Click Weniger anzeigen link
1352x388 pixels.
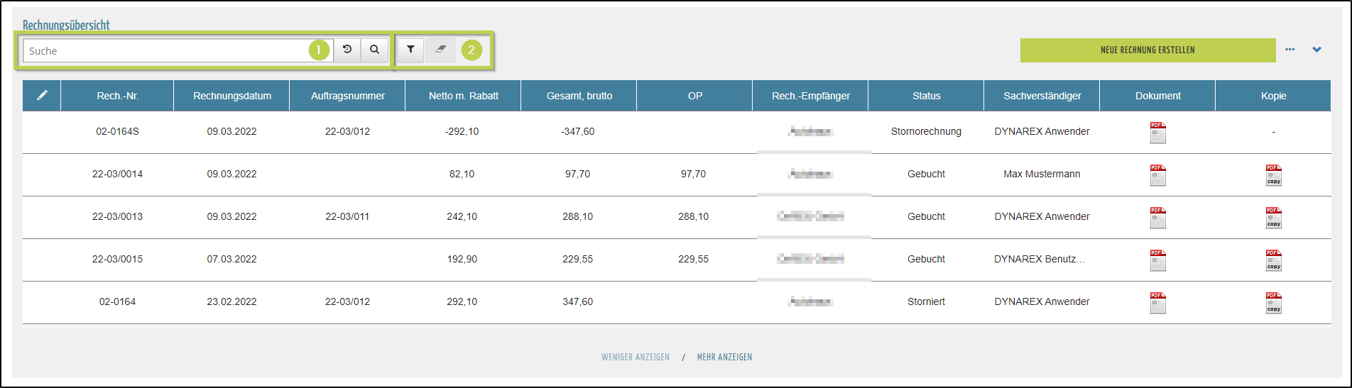click(x=635, y=357)
